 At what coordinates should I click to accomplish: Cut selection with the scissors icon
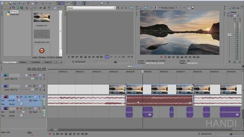click(x=28, y=3)
